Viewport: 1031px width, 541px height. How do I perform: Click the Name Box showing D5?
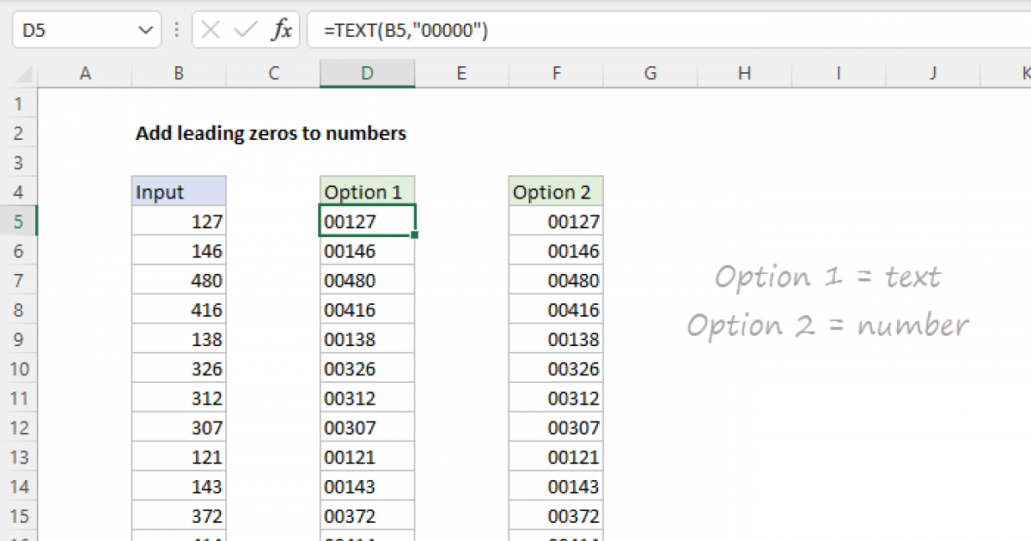tap(73, 31)
